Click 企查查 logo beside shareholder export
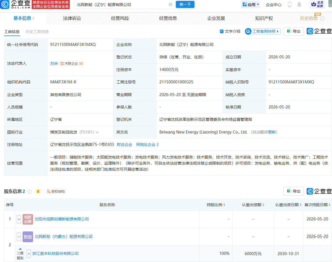 [319, 191]
